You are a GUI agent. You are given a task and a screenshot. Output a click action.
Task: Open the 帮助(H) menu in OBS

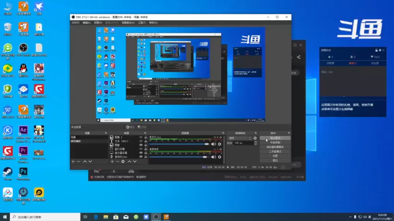click(153, 23)
